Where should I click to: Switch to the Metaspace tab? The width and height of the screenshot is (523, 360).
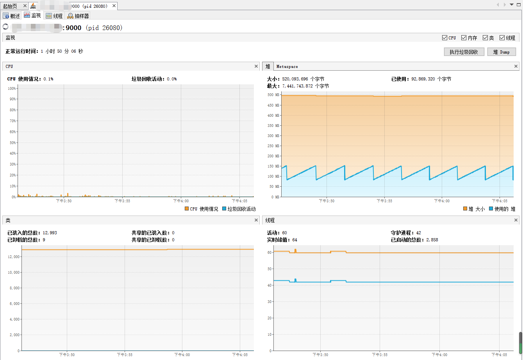[287, 66]
